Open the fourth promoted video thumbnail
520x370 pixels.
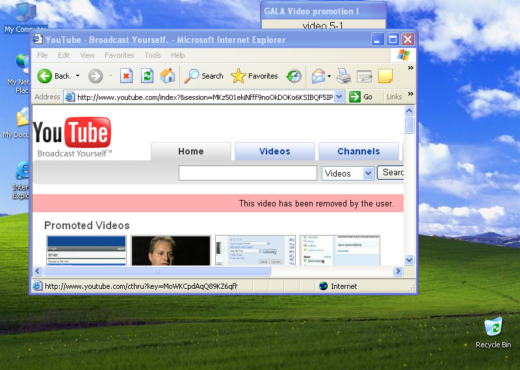coord(339,251)
